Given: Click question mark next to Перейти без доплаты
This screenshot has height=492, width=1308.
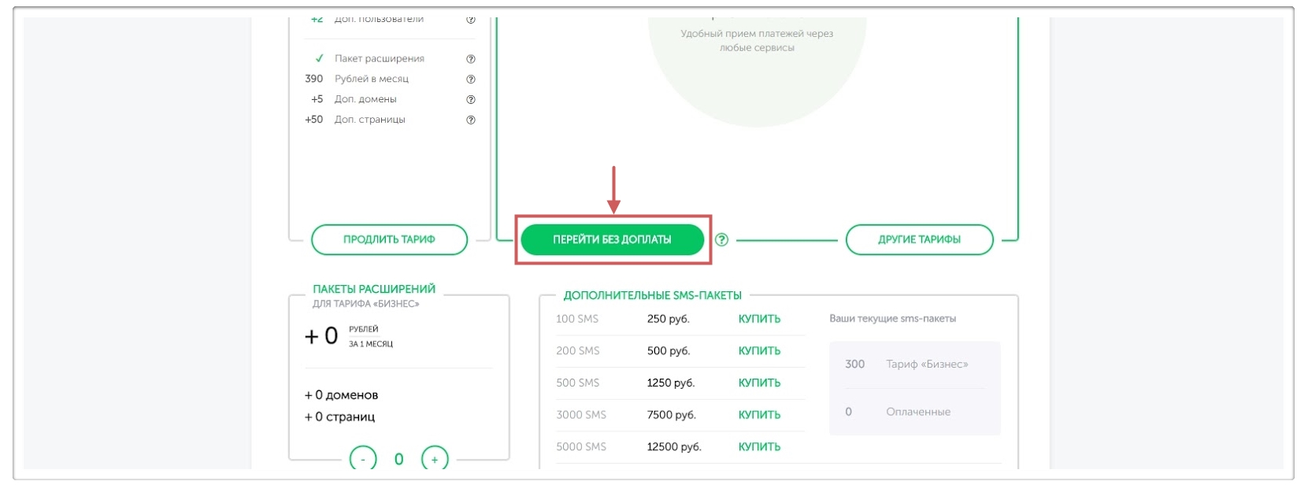Looking at the screenshot, I should (721, 240).
